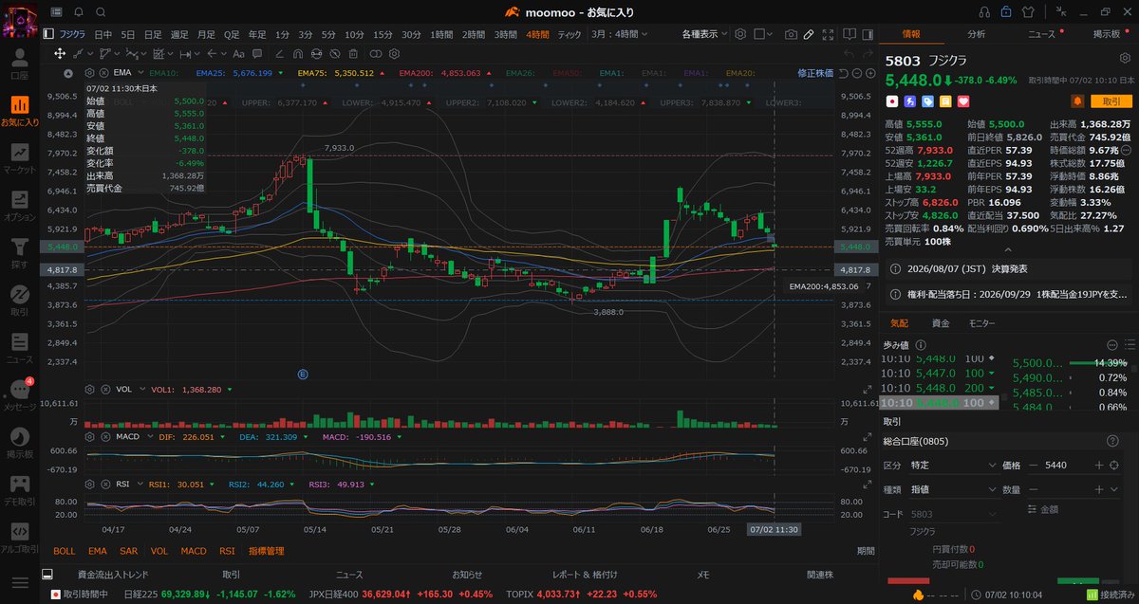Click the Japan flag market icon
The image size is (1139, 604).
(x=892, y=101)
